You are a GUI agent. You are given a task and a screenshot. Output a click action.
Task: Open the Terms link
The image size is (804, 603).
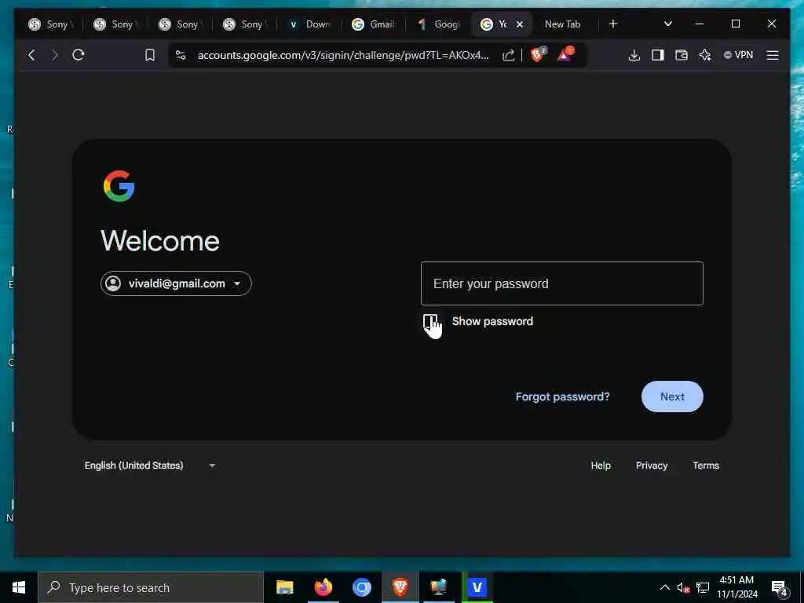point(706,466)
